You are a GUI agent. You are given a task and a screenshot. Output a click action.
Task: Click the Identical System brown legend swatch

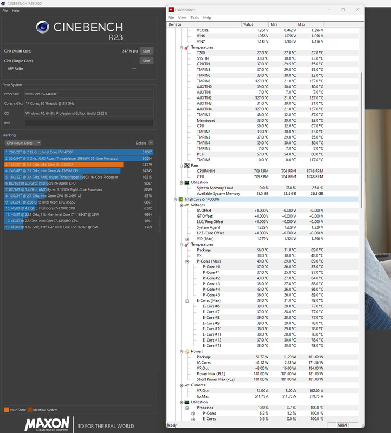click(30, 410)
